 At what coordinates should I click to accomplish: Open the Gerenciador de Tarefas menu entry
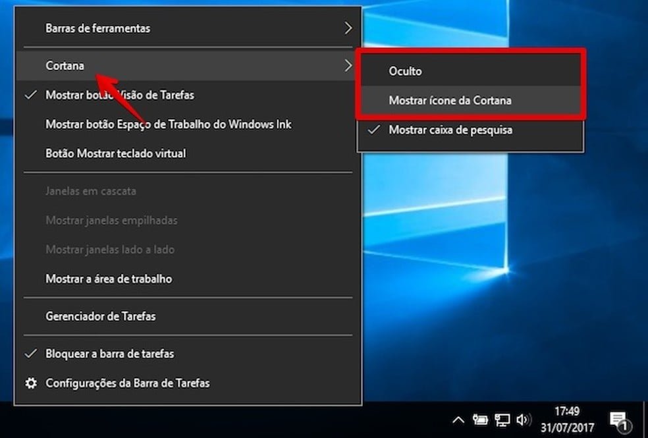click(99, 316)
